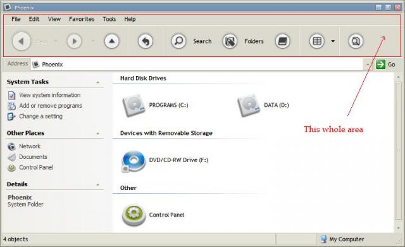
Task: Open the Control Panel gear icon in Other
Action: 134,215
